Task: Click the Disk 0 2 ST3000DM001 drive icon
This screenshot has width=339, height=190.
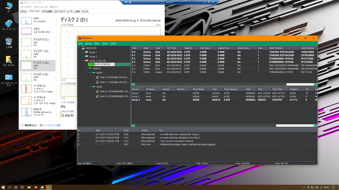Action: 97,92
